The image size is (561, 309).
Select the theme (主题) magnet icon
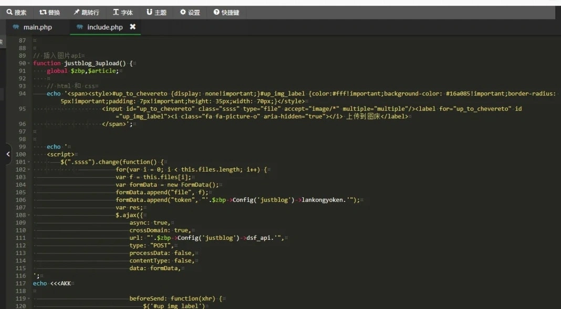[149, 12]
